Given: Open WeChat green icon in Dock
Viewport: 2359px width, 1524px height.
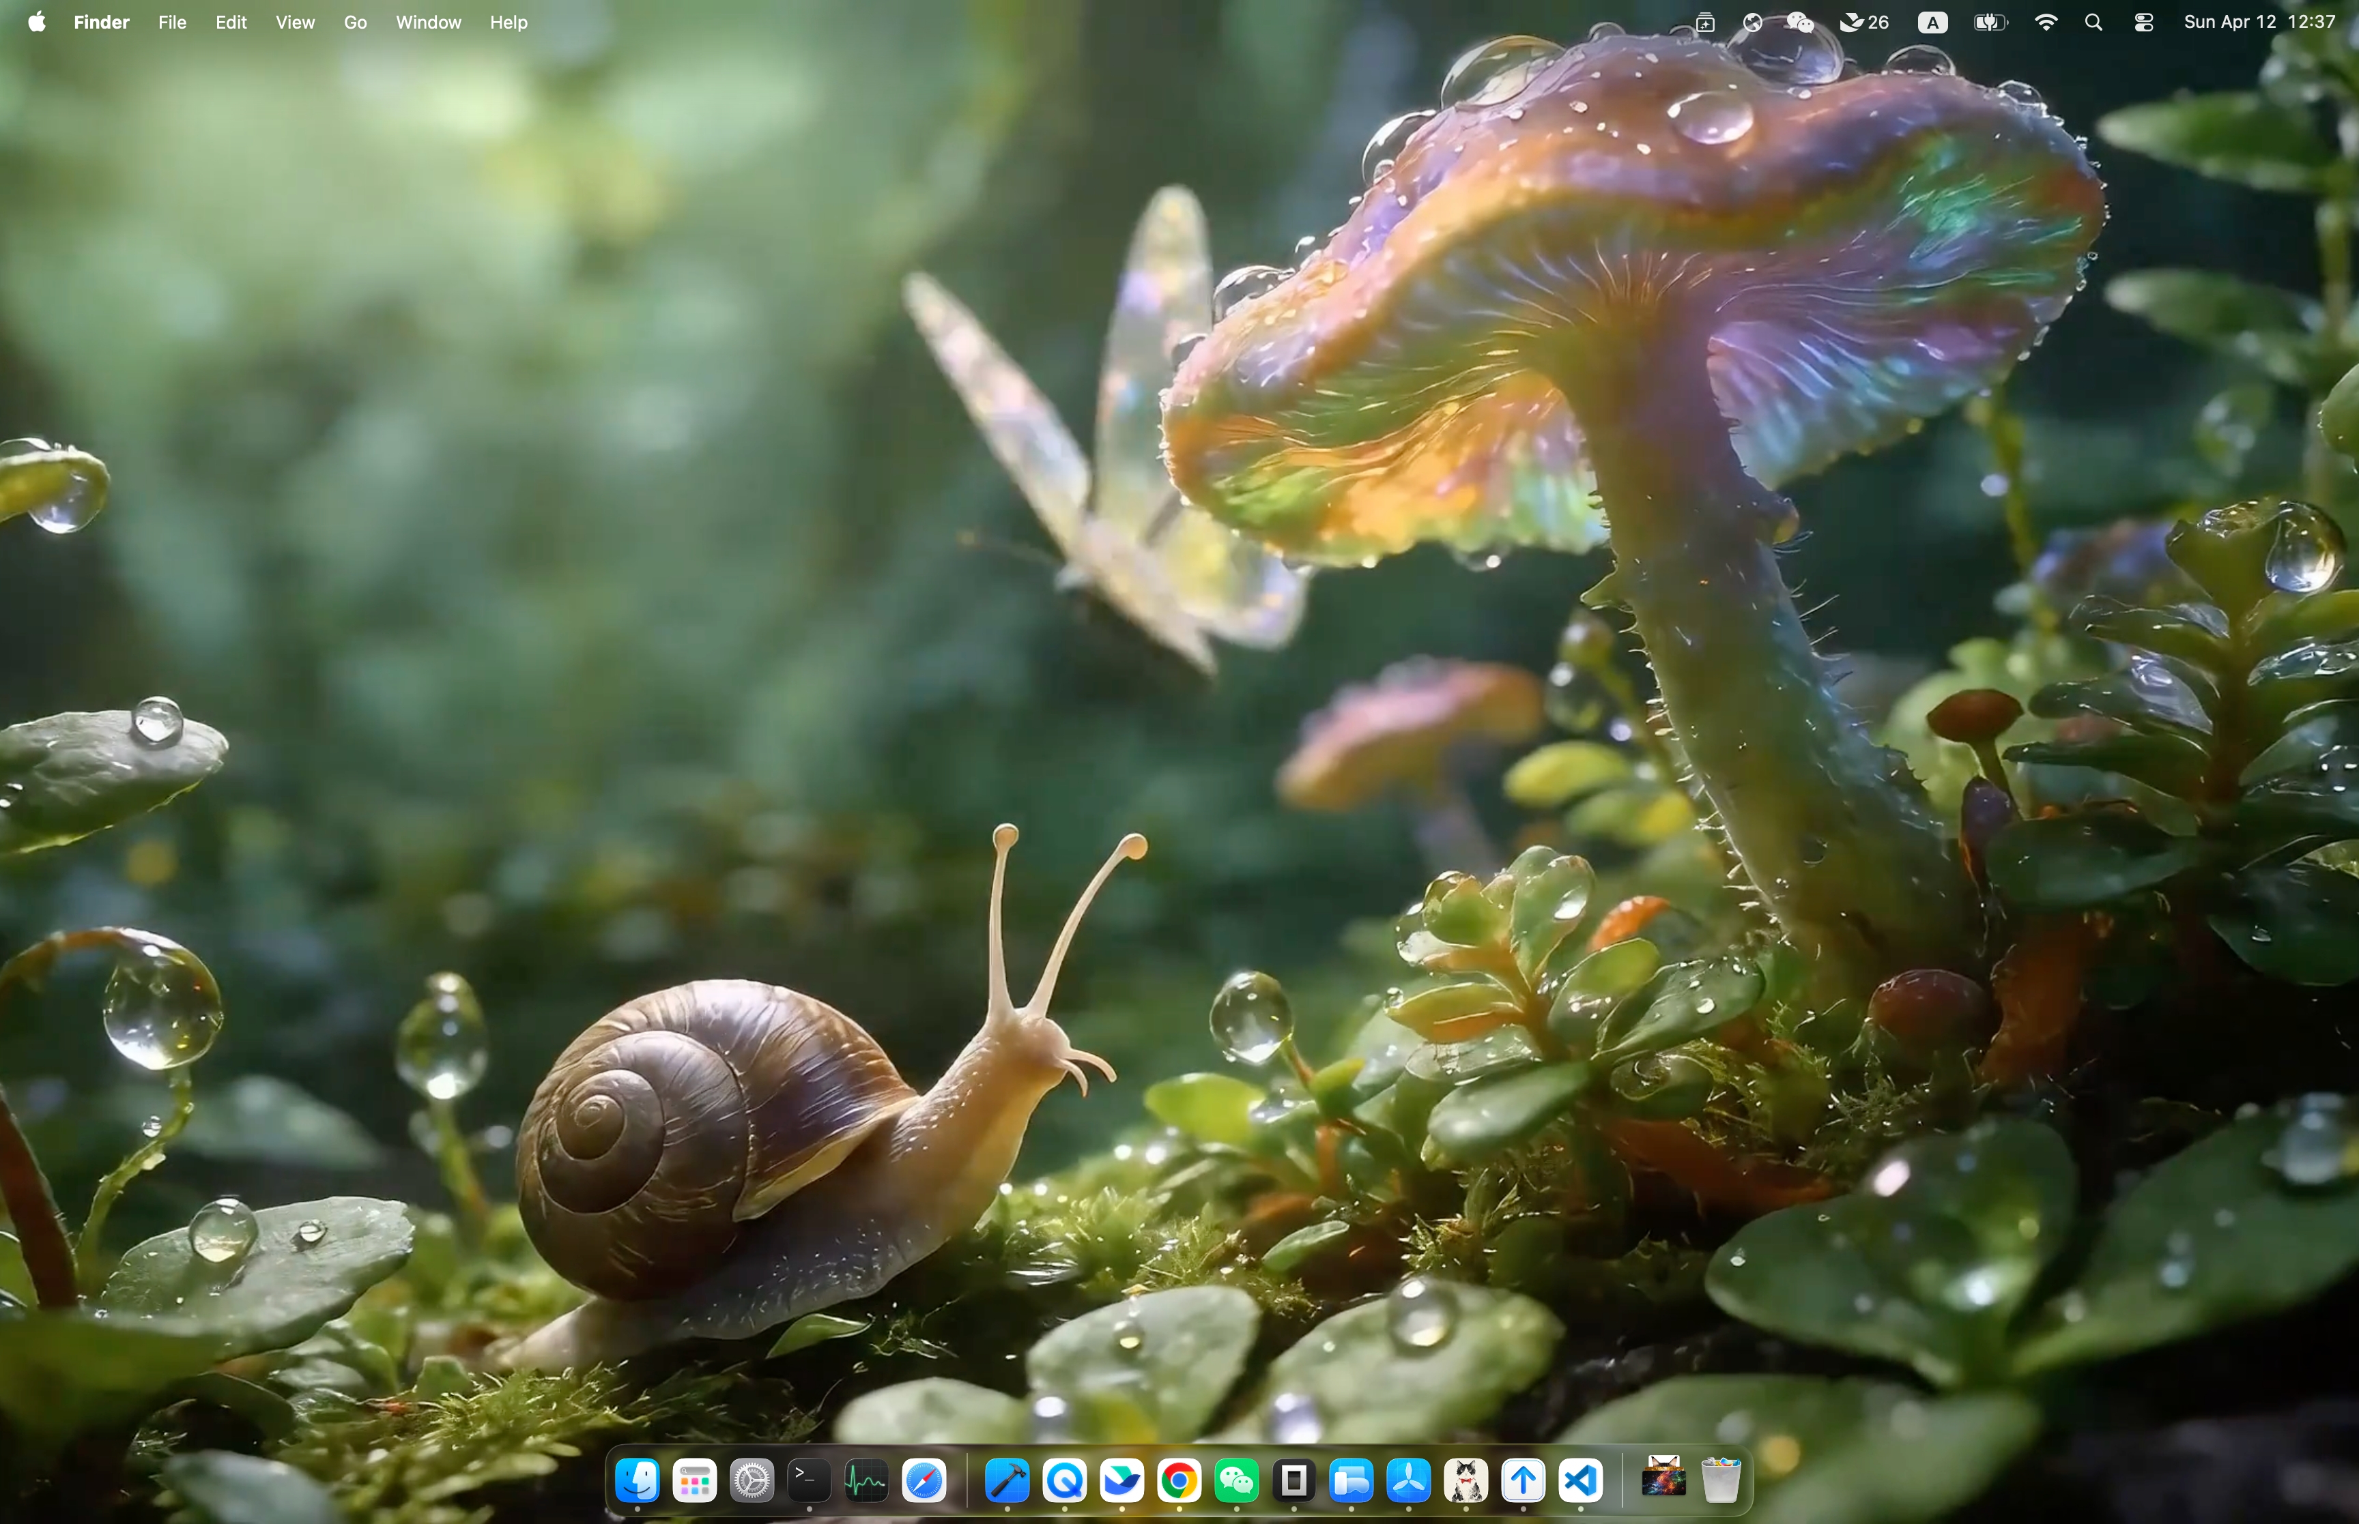Looking at the screenshot, I should 1236,1482.
